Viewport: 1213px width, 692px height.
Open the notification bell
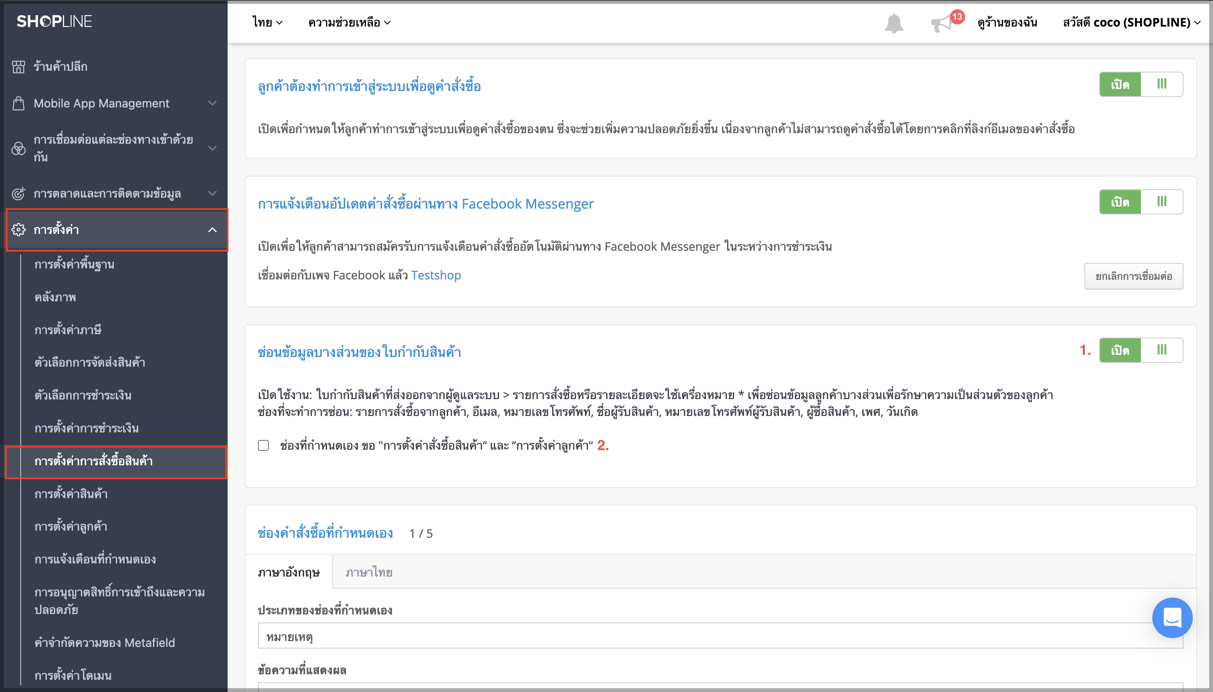pyautogui.click(x=894, y=23)
